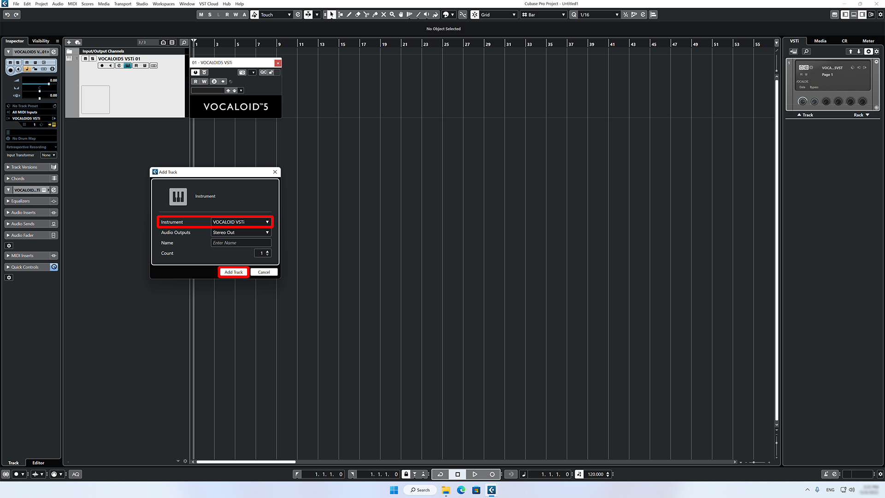The width and height of the screenshot is (885, 498).
Task: Select the Mute tool in the toolbar
Action: pos(383,15)
